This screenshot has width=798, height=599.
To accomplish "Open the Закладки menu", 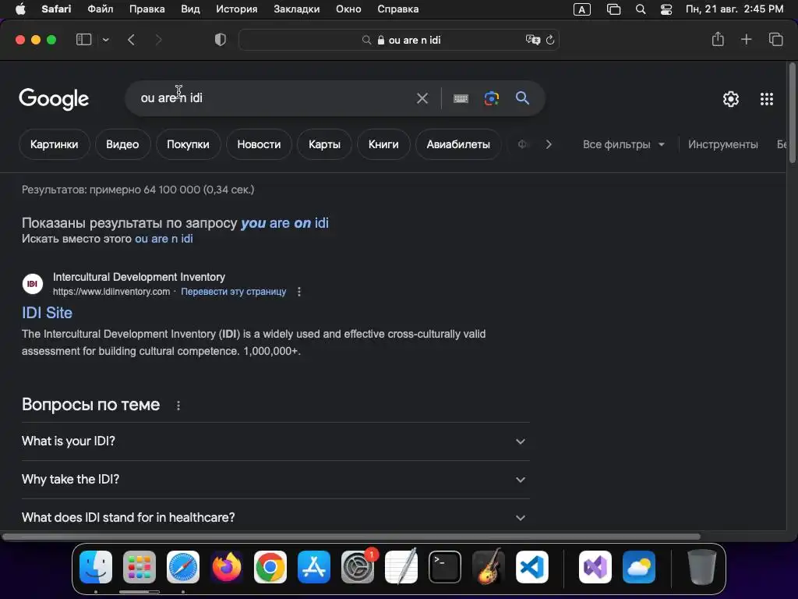I will (297, 9).
